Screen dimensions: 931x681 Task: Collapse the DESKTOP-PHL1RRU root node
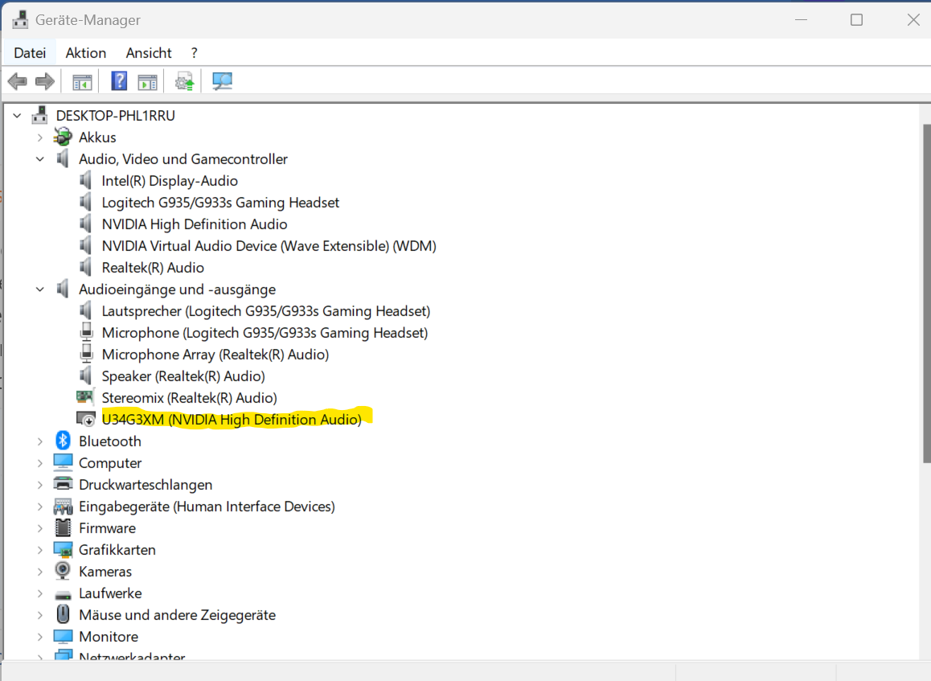[x=17, y=116]
